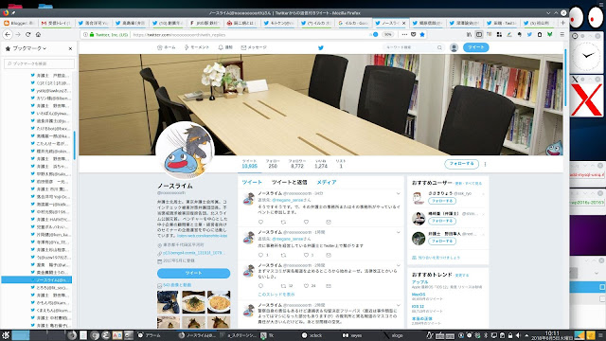The height and width of the screenshot is (341, 606).
Task: Click the Twitter bird logo in navigation bar
Action: coord(320,47)
